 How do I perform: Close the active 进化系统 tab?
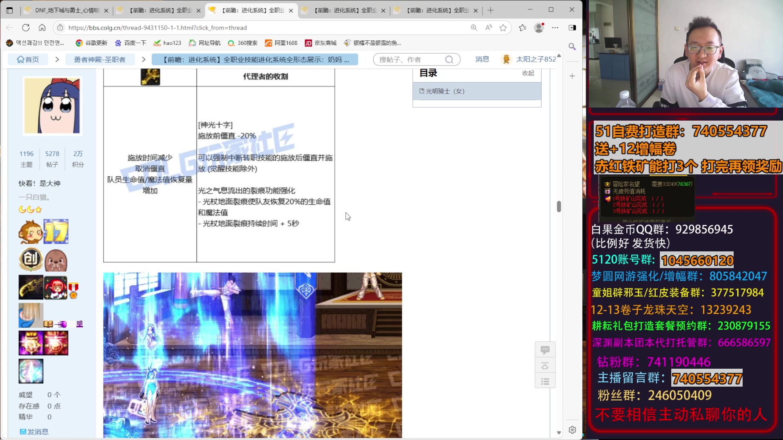pos(291,11)
